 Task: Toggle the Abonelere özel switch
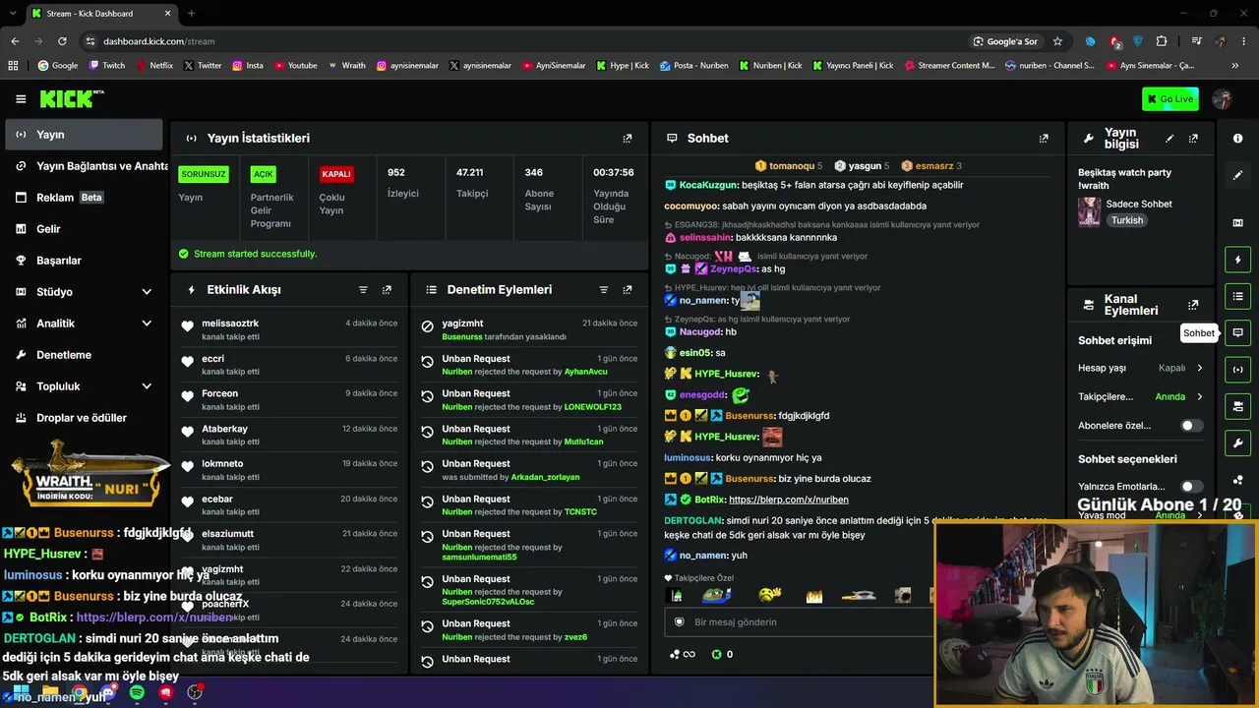(x=1191, y=426)
